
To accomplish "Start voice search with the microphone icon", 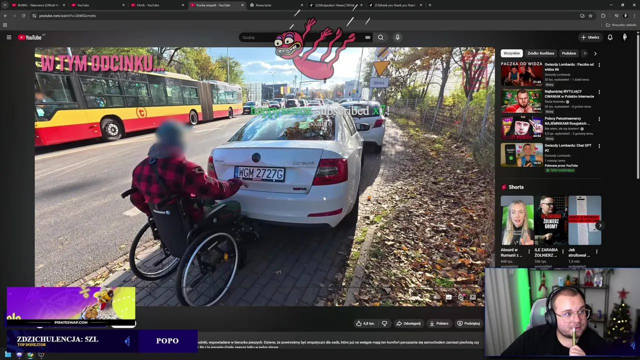I will [x=397, y=37].
